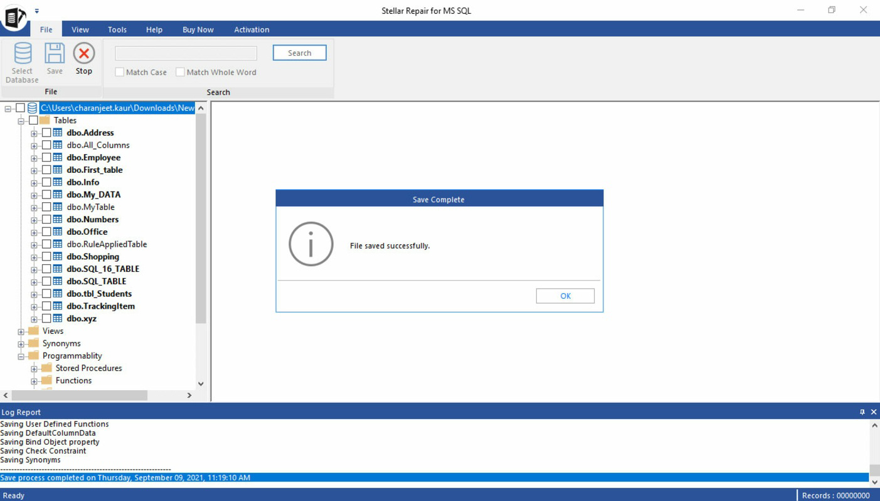Click inside the search text field
This screenshot has height=501, width=880.
[186, 53]
